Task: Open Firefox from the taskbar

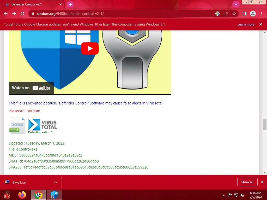Action: (x=22, y=195)
